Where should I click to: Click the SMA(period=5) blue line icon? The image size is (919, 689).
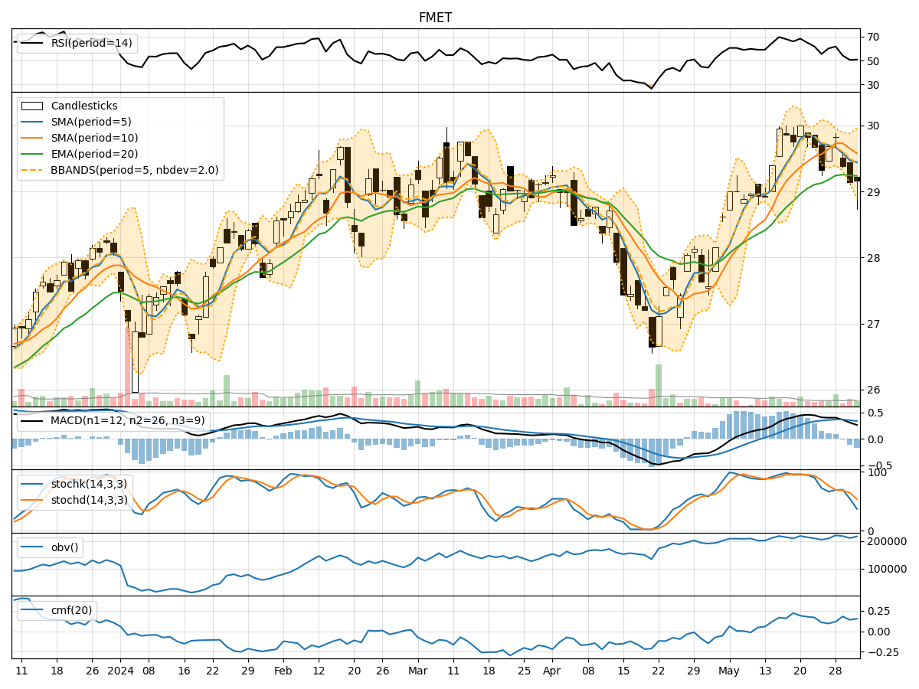(x=33, y=121)
